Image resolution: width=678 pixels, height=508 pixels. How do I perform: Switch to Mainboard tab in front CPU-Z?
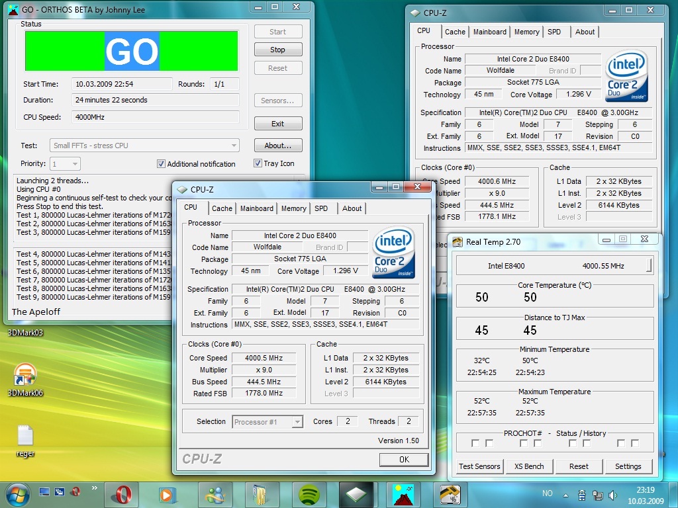[257, 208]
